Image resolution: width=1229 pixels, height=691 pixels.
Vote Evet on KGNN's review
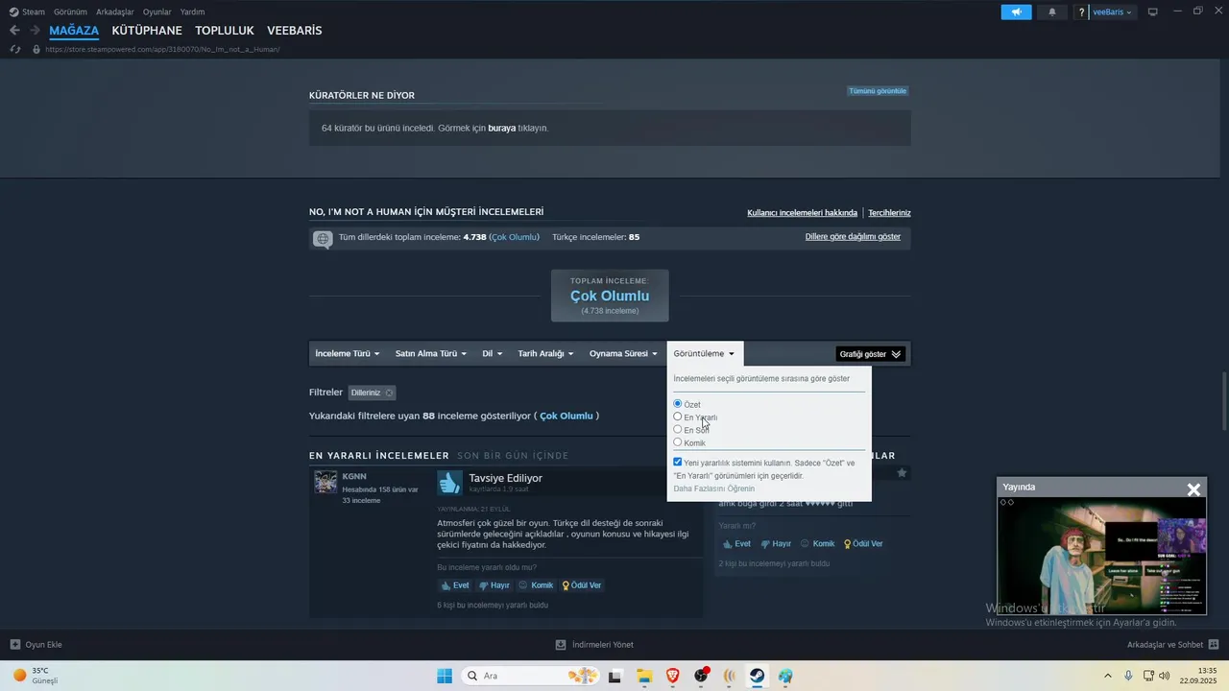click(x=454, y=585)
